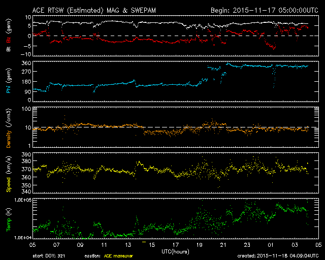Click the '-5' tick on the Bt Bz axis
This screenshot has height=260, width=325.
click(27, 46)
